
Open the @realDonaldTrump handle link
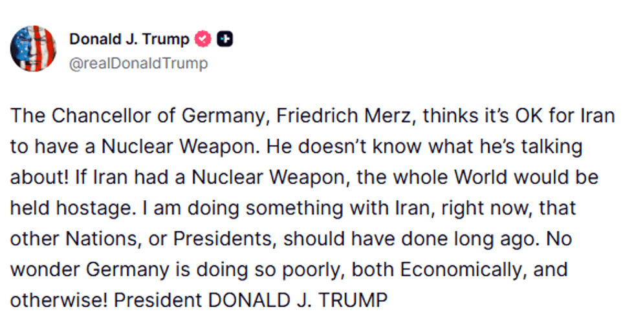click(x=138, y=63)
